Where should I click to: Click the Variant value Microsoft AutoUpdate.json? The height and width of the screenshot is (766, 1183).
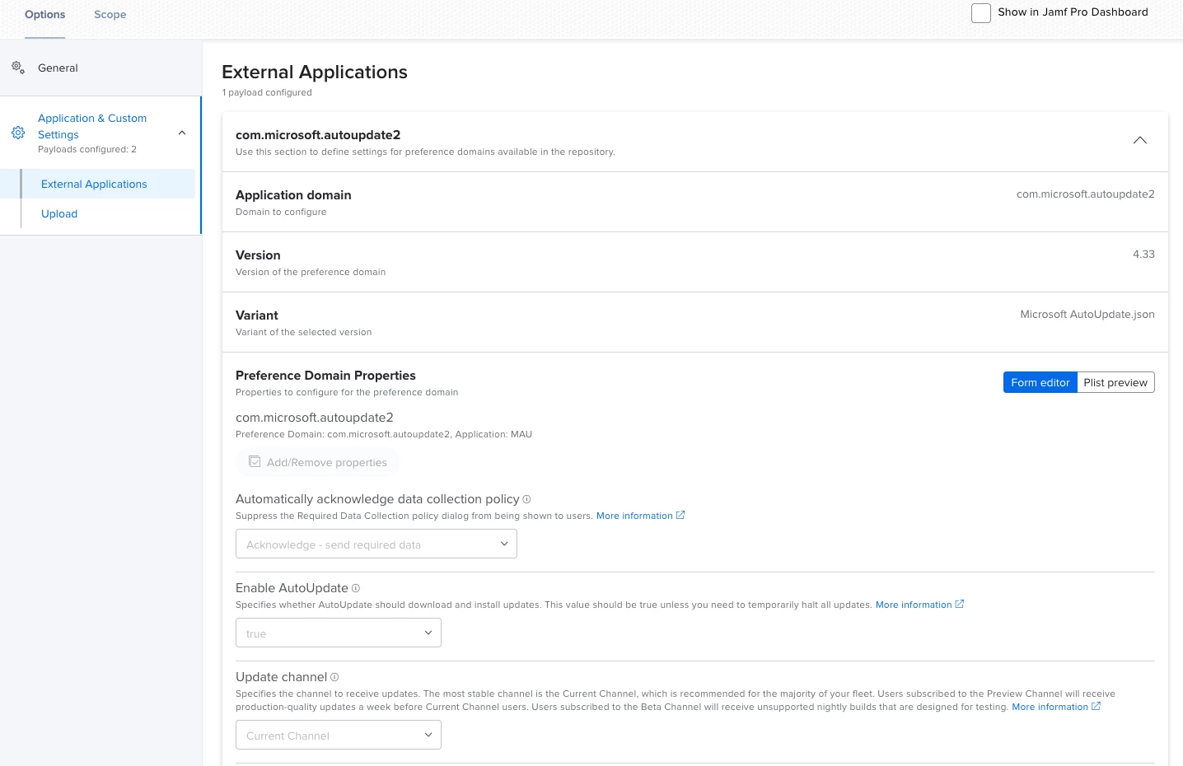pos(1087,315)
